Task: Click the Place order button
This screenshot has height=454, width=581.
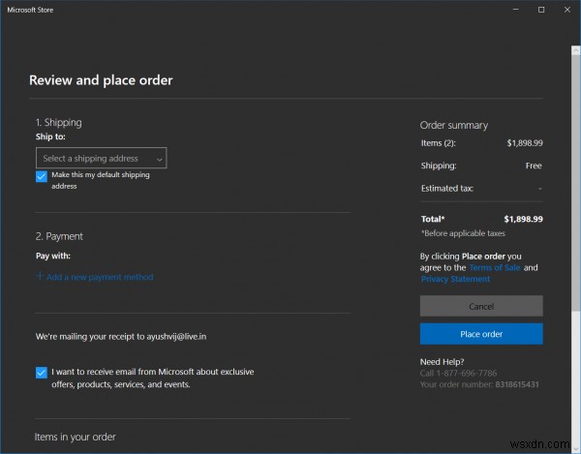Action: tap(481, 334)
